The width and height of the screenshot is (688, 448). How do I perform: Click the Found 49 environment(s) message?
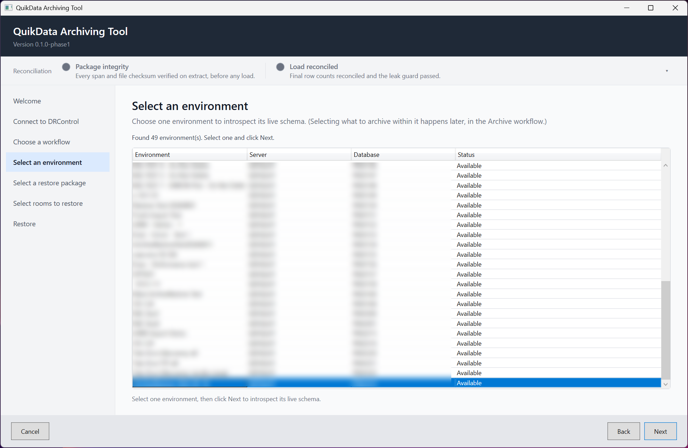click(203, 137)
